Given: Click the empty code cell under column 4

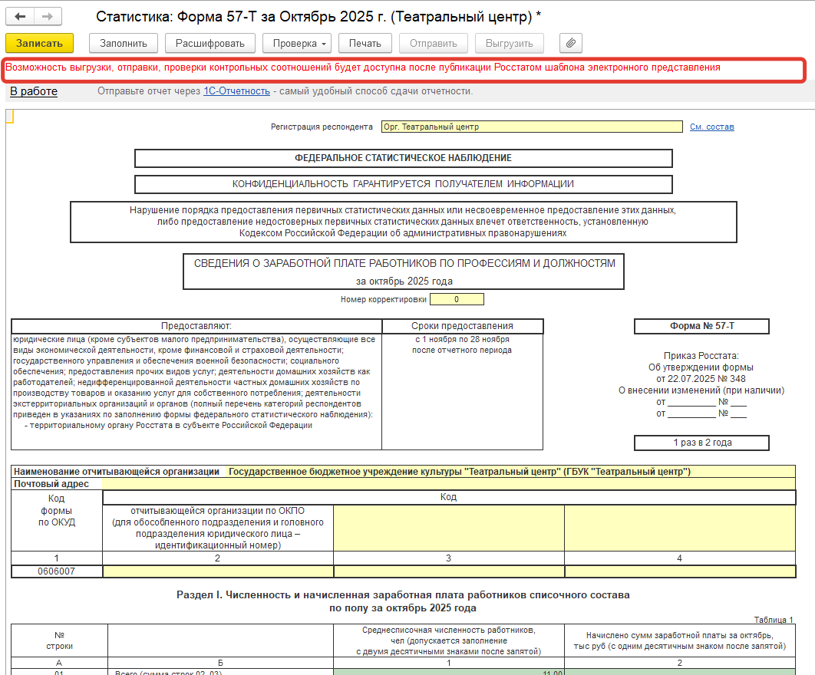Looking at the screenshot, I should point(679,571).
